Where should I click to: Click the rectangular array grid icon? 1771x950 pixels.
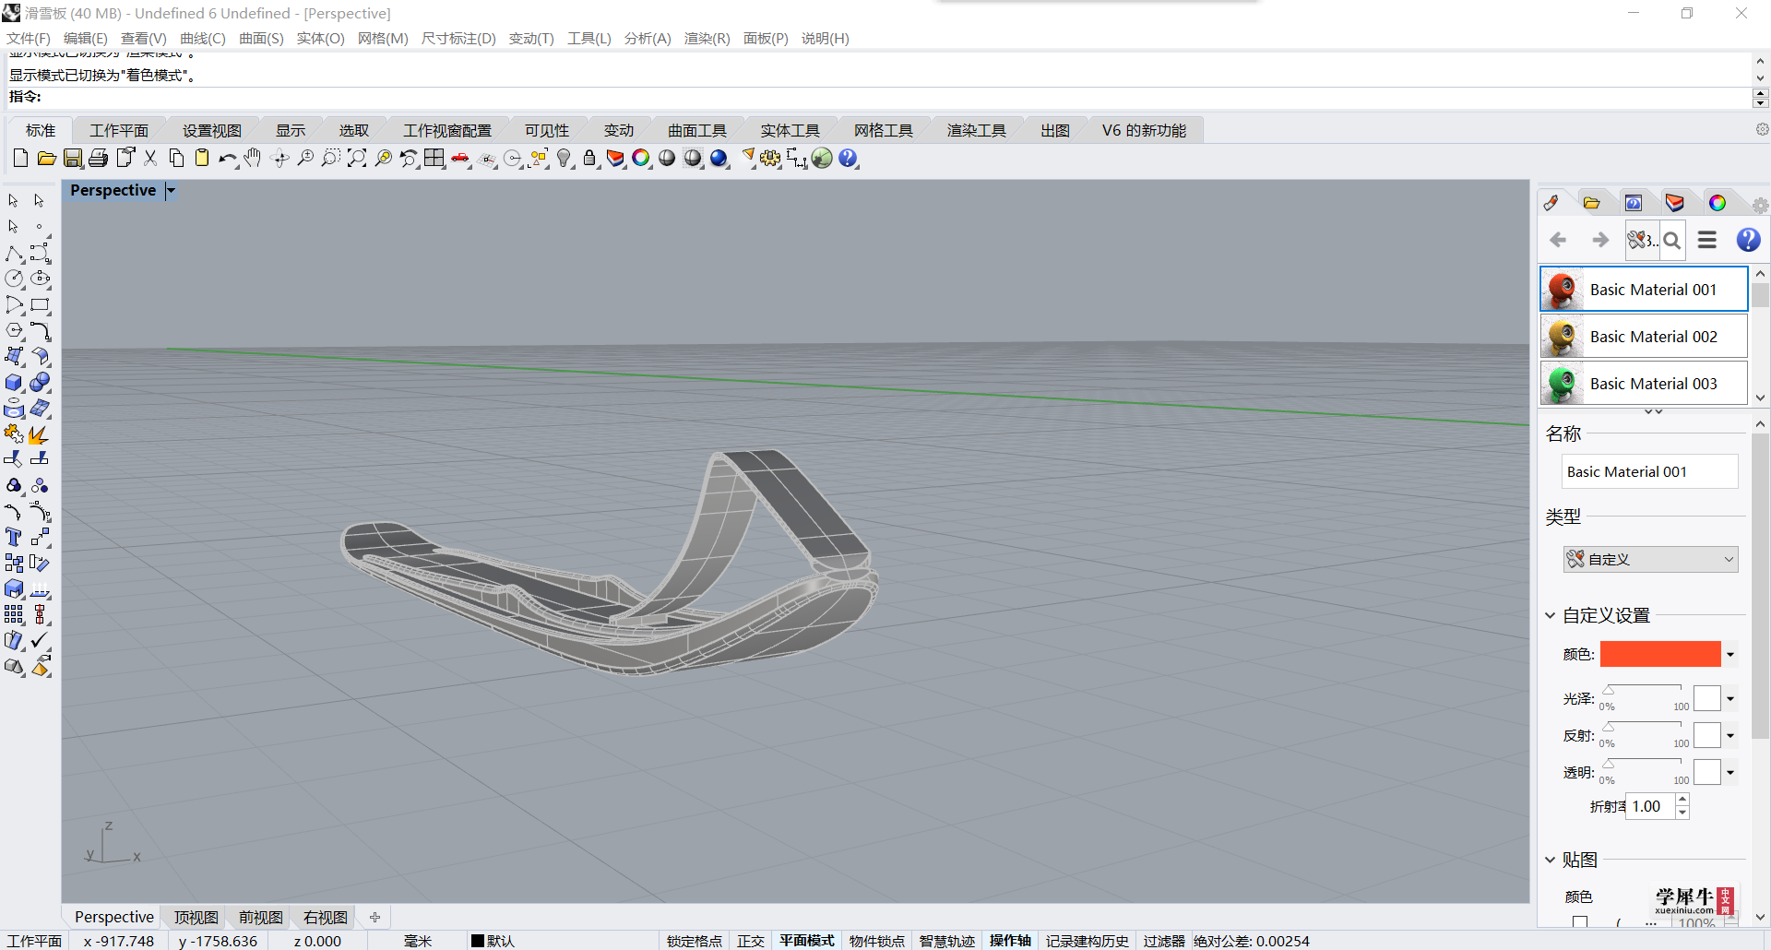point(14,614)
